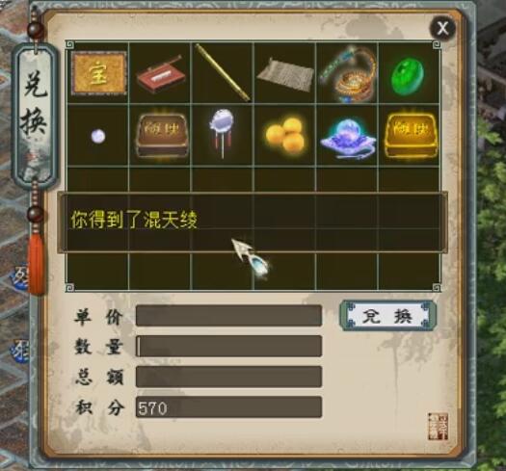Select the brown engraved box item
This screenshot has height=471, width=506.
coord(161,135)
